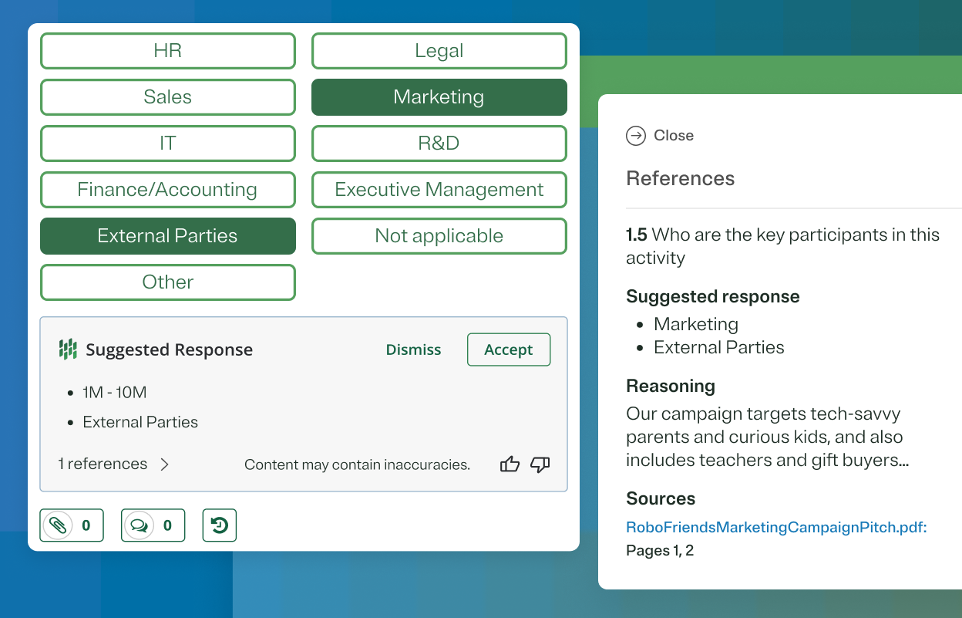Select the Executive Management category
Image resolution: width=962 pixels, height=618 pixels.
(439, 189)
